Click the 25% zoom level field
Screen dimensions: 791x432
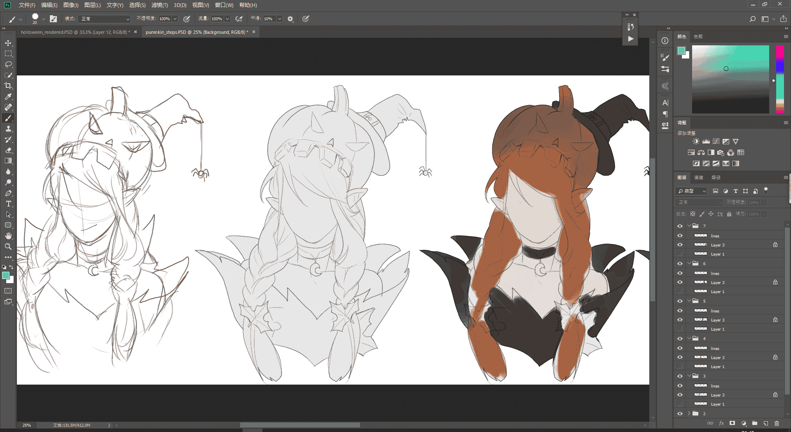(x=27, y=425)
